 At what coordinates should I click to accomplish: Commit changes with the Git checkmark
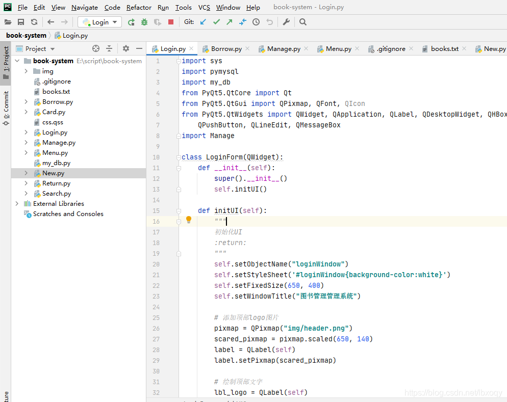(216, 22)
